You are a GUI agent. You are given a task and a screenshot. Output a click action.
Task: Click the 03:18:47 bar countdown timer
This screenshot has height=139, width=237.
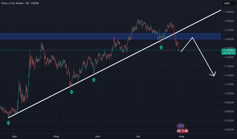pos(229,53)
